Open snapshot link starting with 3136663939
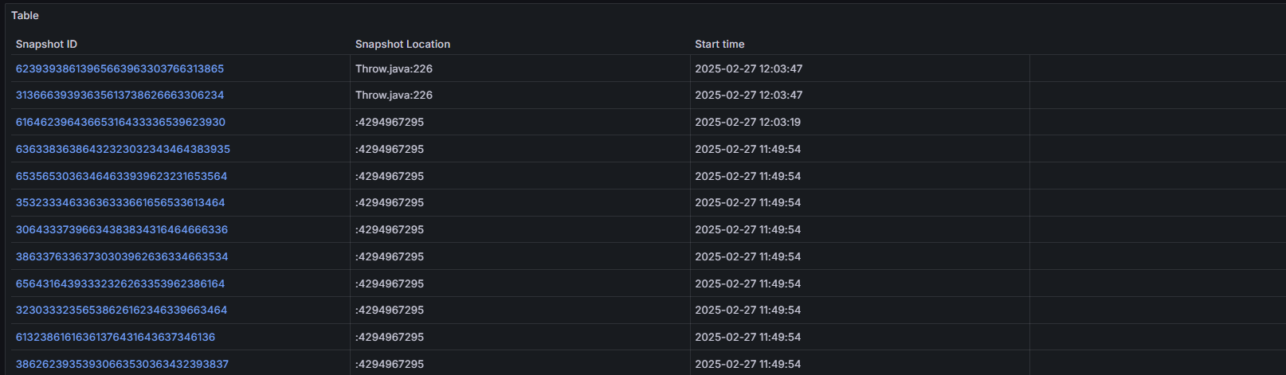The image size is (1286, 375). click(120, 96)
